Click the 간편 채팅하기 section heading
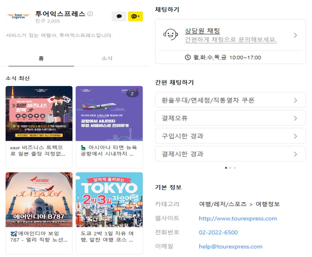The width and height of the screenshot is (312, 257). (174, 82)
